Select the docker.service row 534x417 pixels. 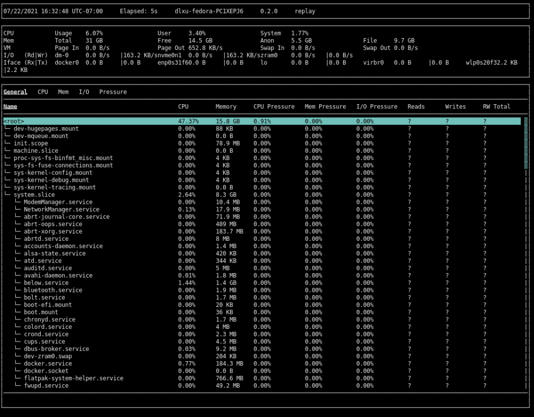pos(48,363)
